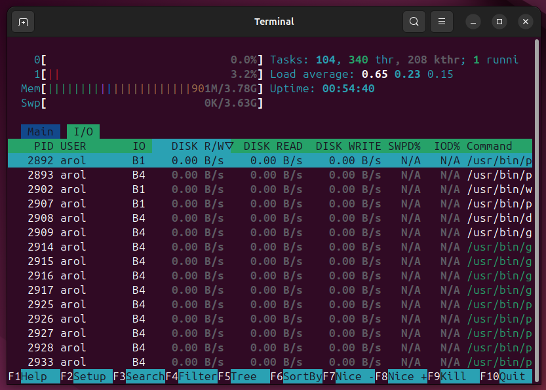
Task: Open F2 Setup in the function bar
Action: tap(87, 376)
